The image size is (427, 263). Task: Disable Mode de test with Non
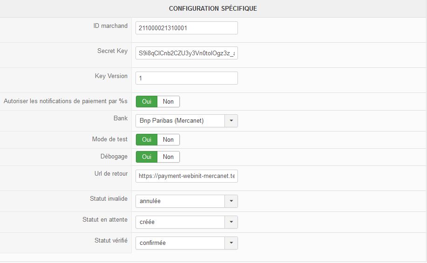pyautogui.click(x=168, y=140)
